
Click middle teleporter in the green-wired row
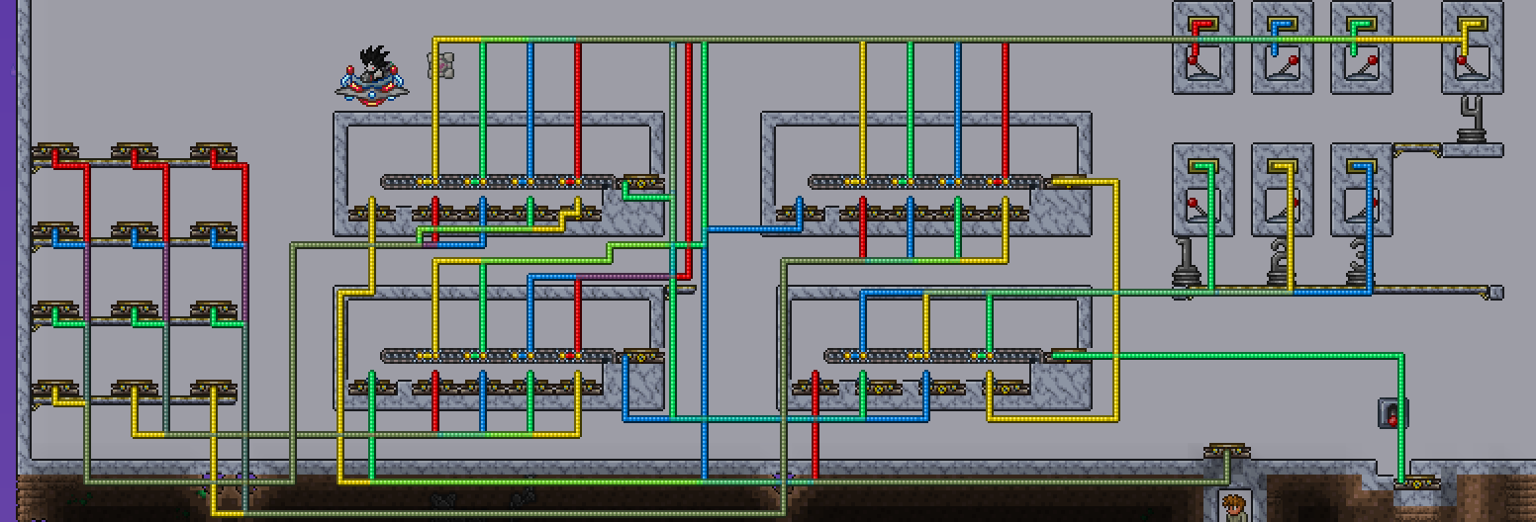[135, 309]
